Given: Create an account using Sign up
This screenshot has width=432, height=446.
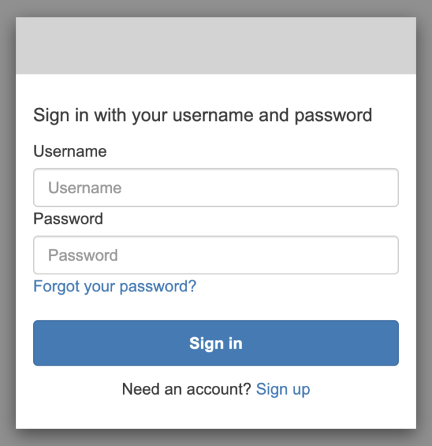Looking at the screenshot, I should [x=283, y=389].
